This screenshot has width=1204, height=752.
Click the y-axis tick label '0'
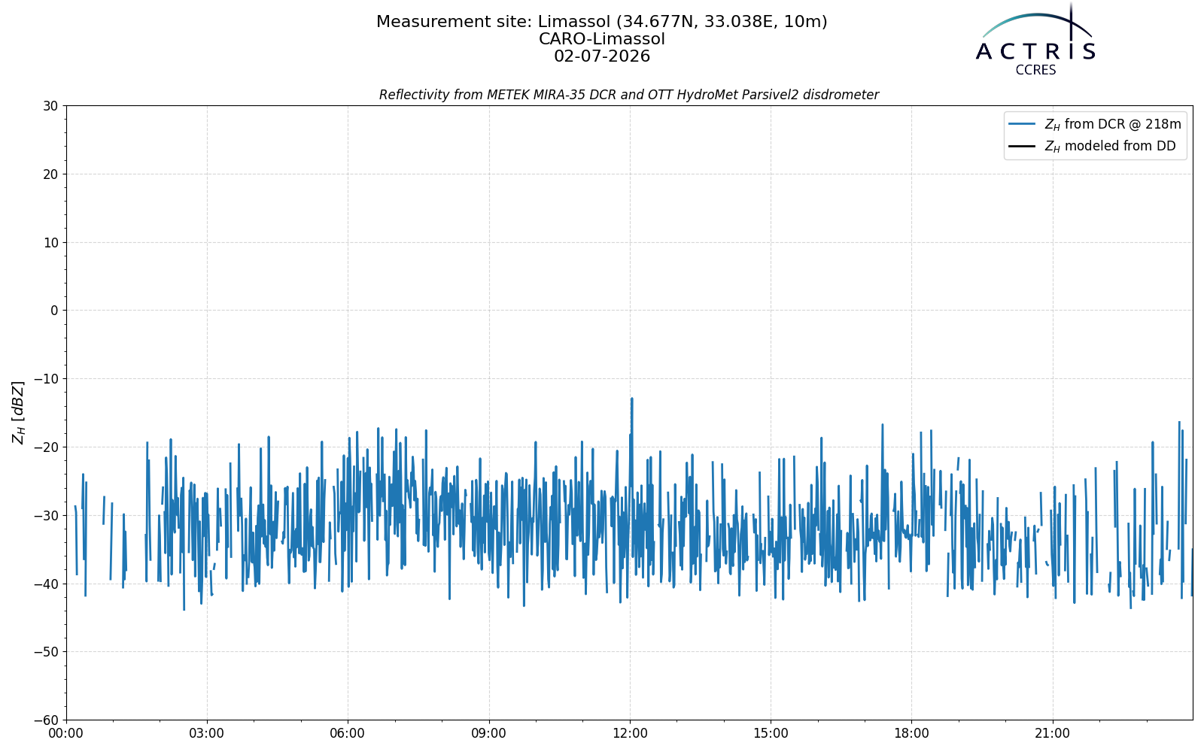click(54, 311)
